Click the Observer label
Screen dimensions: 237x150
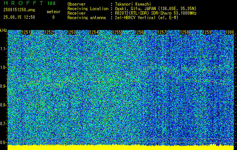[x=76, y=4]
